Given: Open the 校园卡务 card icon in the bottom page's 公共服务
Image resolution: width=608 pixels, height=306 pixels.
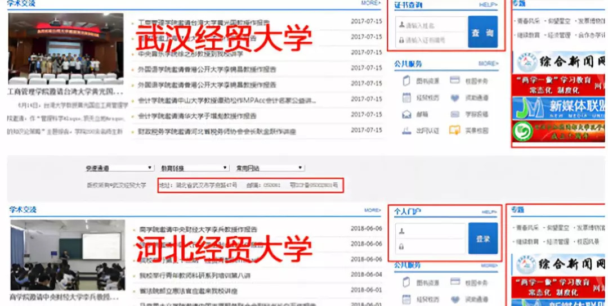Looking at the screenshot, I should point(455,282).
